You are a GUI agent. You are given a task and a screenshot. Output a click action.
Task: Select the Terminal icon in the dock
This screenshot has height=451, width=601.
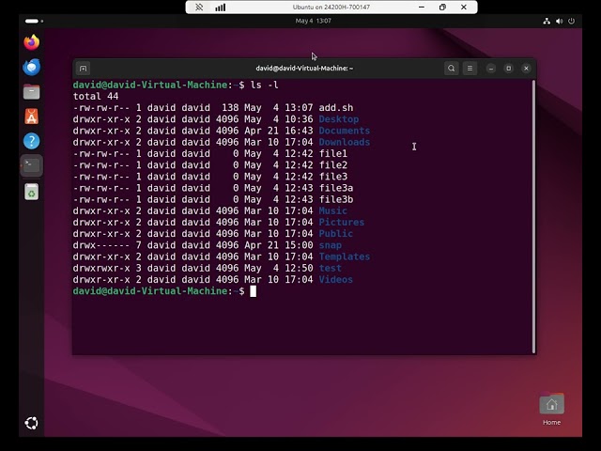coord(31,165)
